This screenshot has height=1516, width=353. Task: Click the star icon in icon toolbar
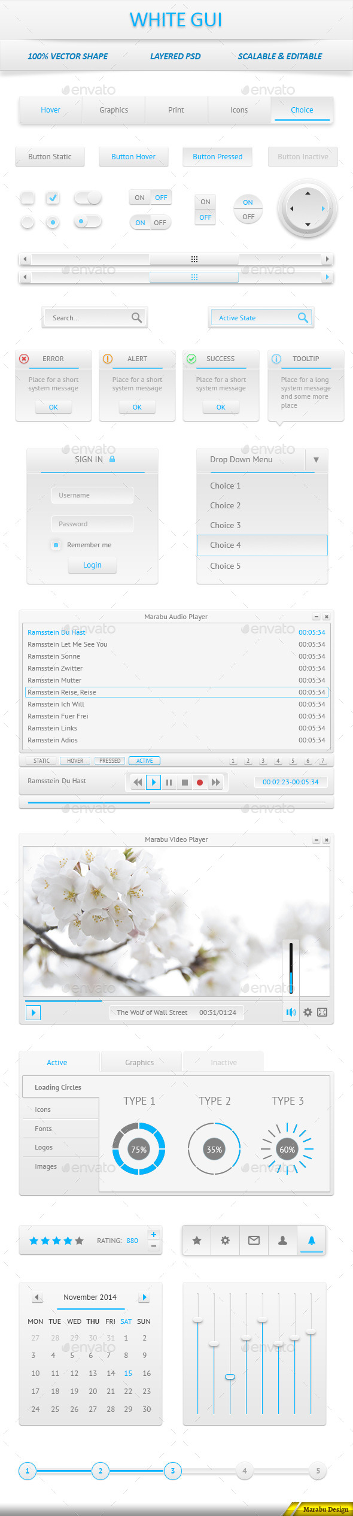pyautogui.click(x=196, y=1240)
